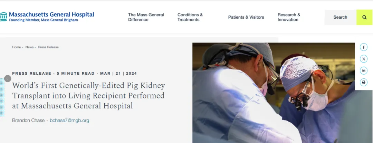Share the article on Facebook
373x143 pixels.
[364, 47]
